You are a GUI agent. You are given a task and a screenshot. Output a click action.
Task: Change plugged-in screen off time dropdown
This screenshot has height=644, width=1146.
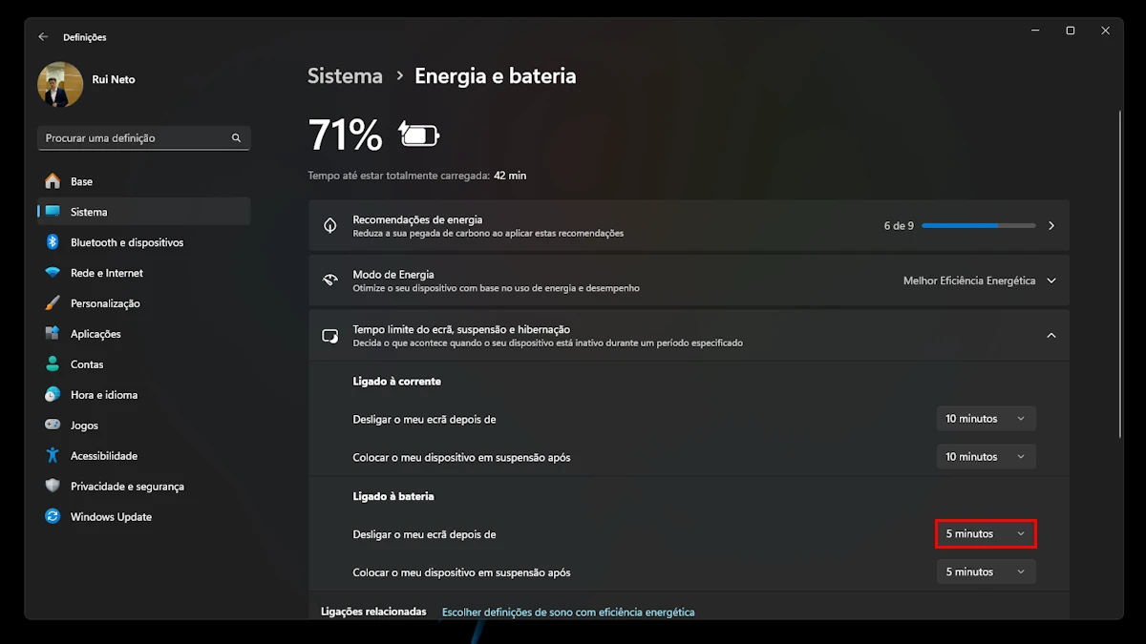coord(986,419)
